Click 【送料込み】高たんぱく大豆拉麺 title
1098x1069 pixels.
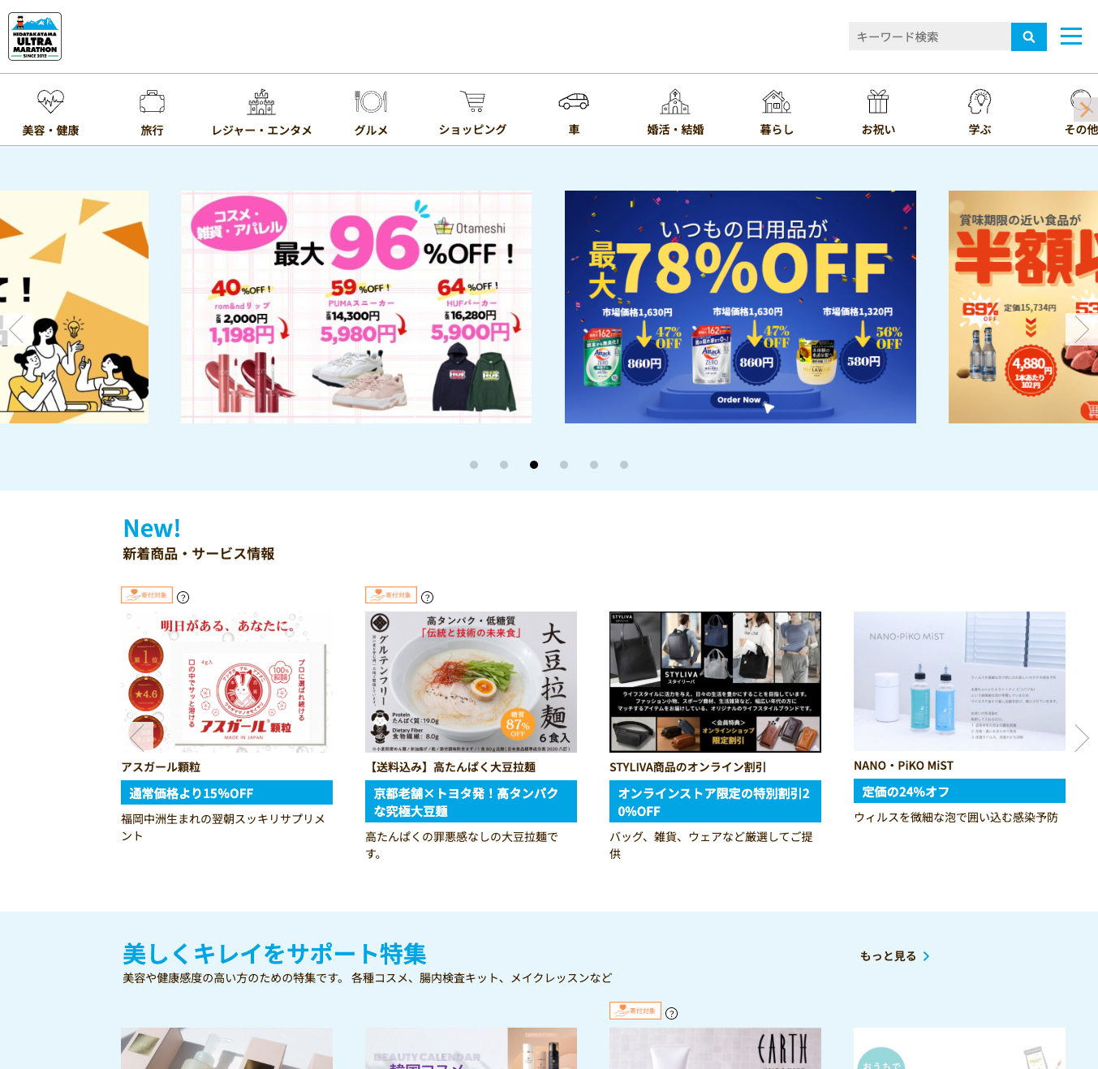[x=450, y=767]
